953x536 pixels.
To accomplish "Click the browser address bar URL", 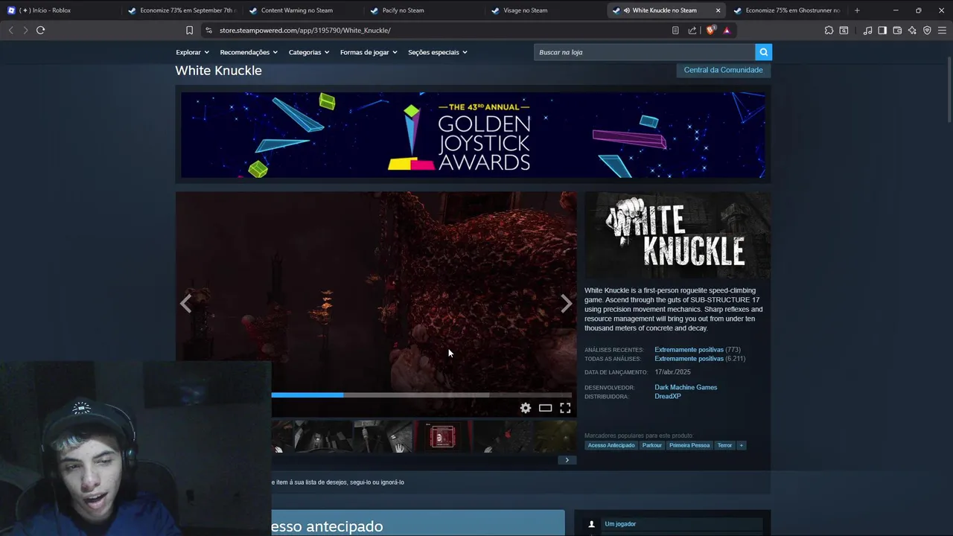I will [x=305, y=31].
